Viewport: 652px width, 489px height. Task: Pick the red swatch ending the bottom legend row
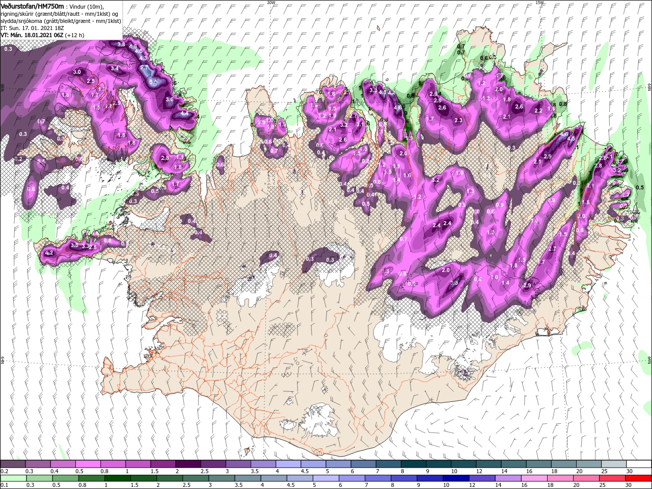pos(638,478)
